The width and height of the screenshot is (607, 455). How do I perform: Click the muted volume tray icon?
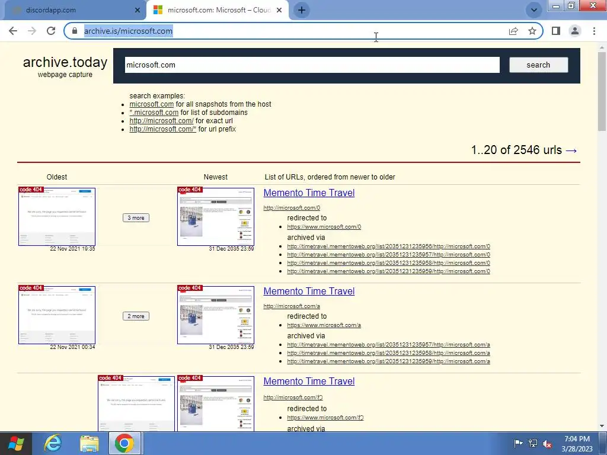[547, 443]
